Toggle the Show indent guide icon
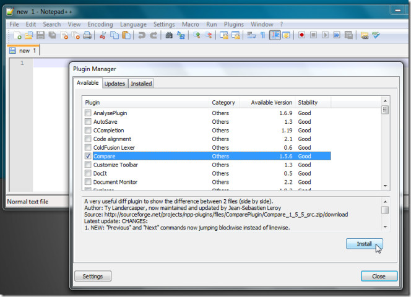The width and height of the screenshot is (411, 297). [x=275, y=35]
